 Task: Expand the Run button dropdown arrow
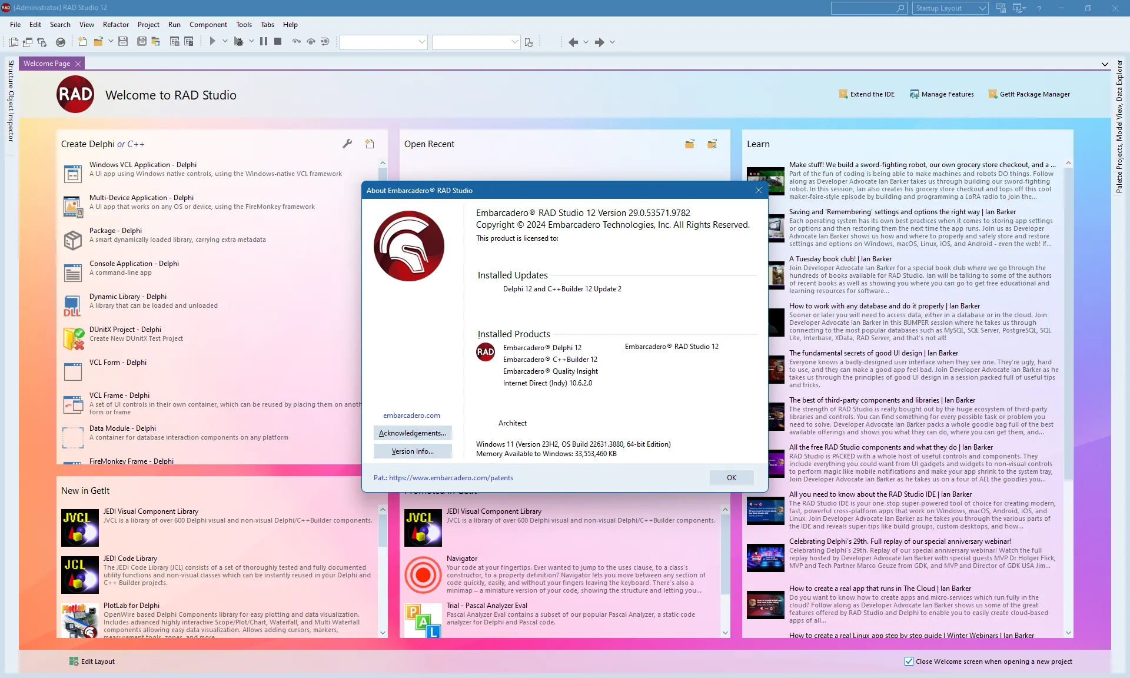pos(225,42)
